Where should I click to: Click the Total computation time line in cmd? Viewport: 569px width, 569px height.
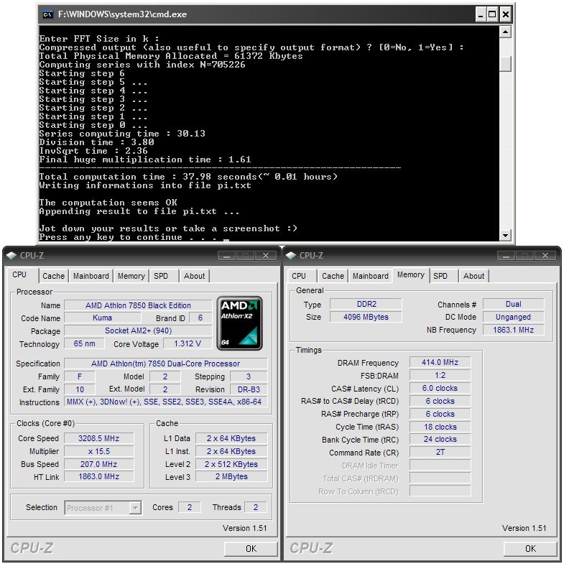pos(188,177)
